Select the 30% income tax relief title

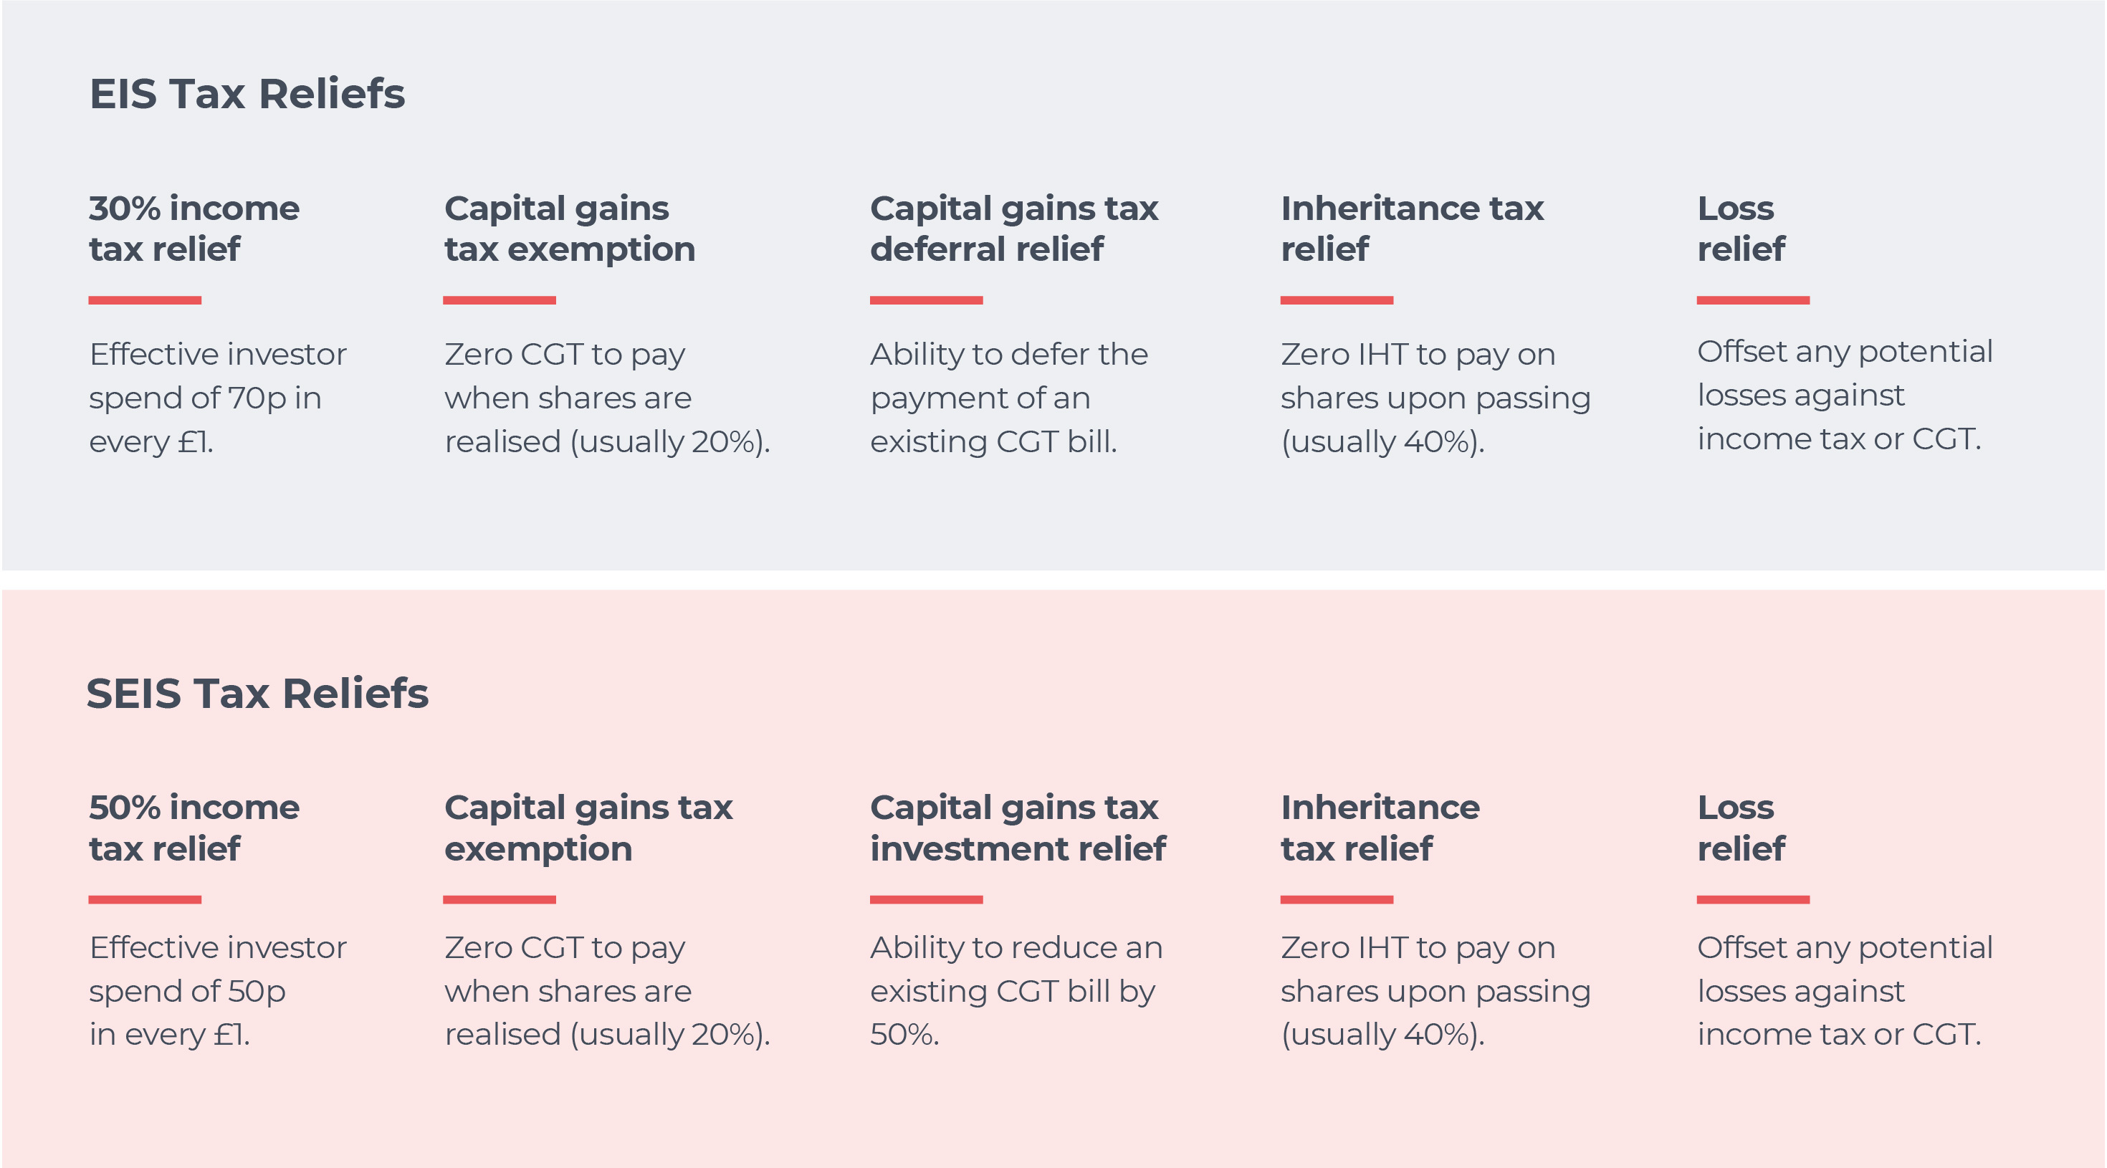tap(193, 228)
